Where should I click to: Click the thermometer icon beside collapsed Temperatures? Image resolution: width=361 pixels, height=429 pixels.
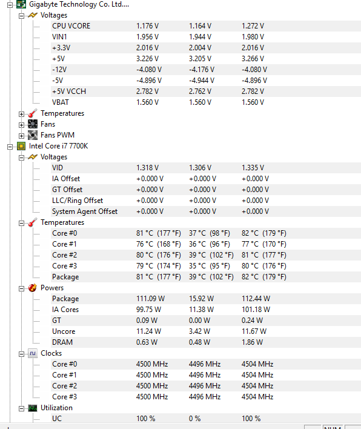(33, 113)
